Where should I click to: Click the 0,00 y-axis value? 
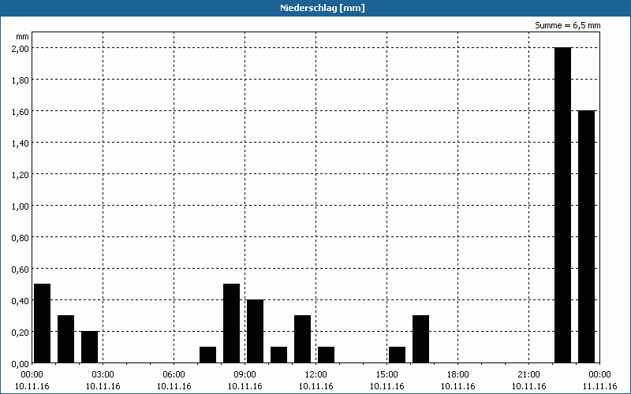[x=21, y=364]
